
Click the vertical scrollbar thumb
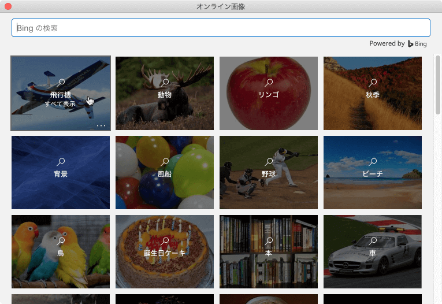pos(438,84)
